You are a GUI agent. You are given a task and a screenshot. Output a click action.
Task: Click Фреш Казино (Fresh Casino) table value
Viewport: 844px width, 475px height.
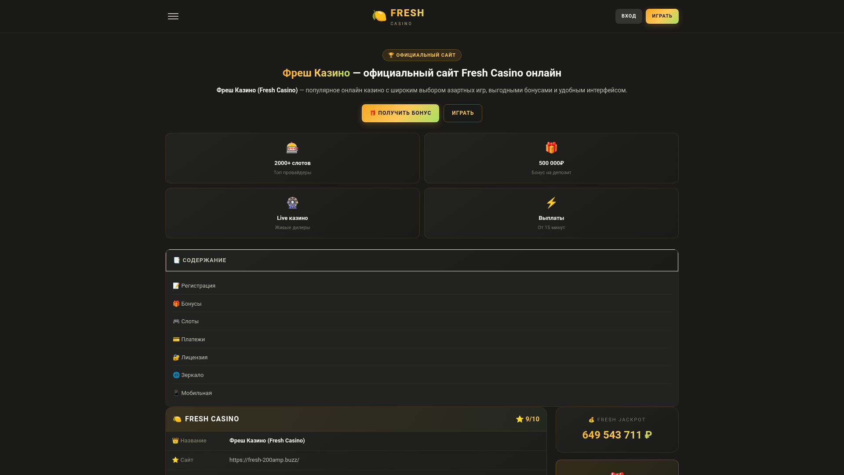point(267,441)
